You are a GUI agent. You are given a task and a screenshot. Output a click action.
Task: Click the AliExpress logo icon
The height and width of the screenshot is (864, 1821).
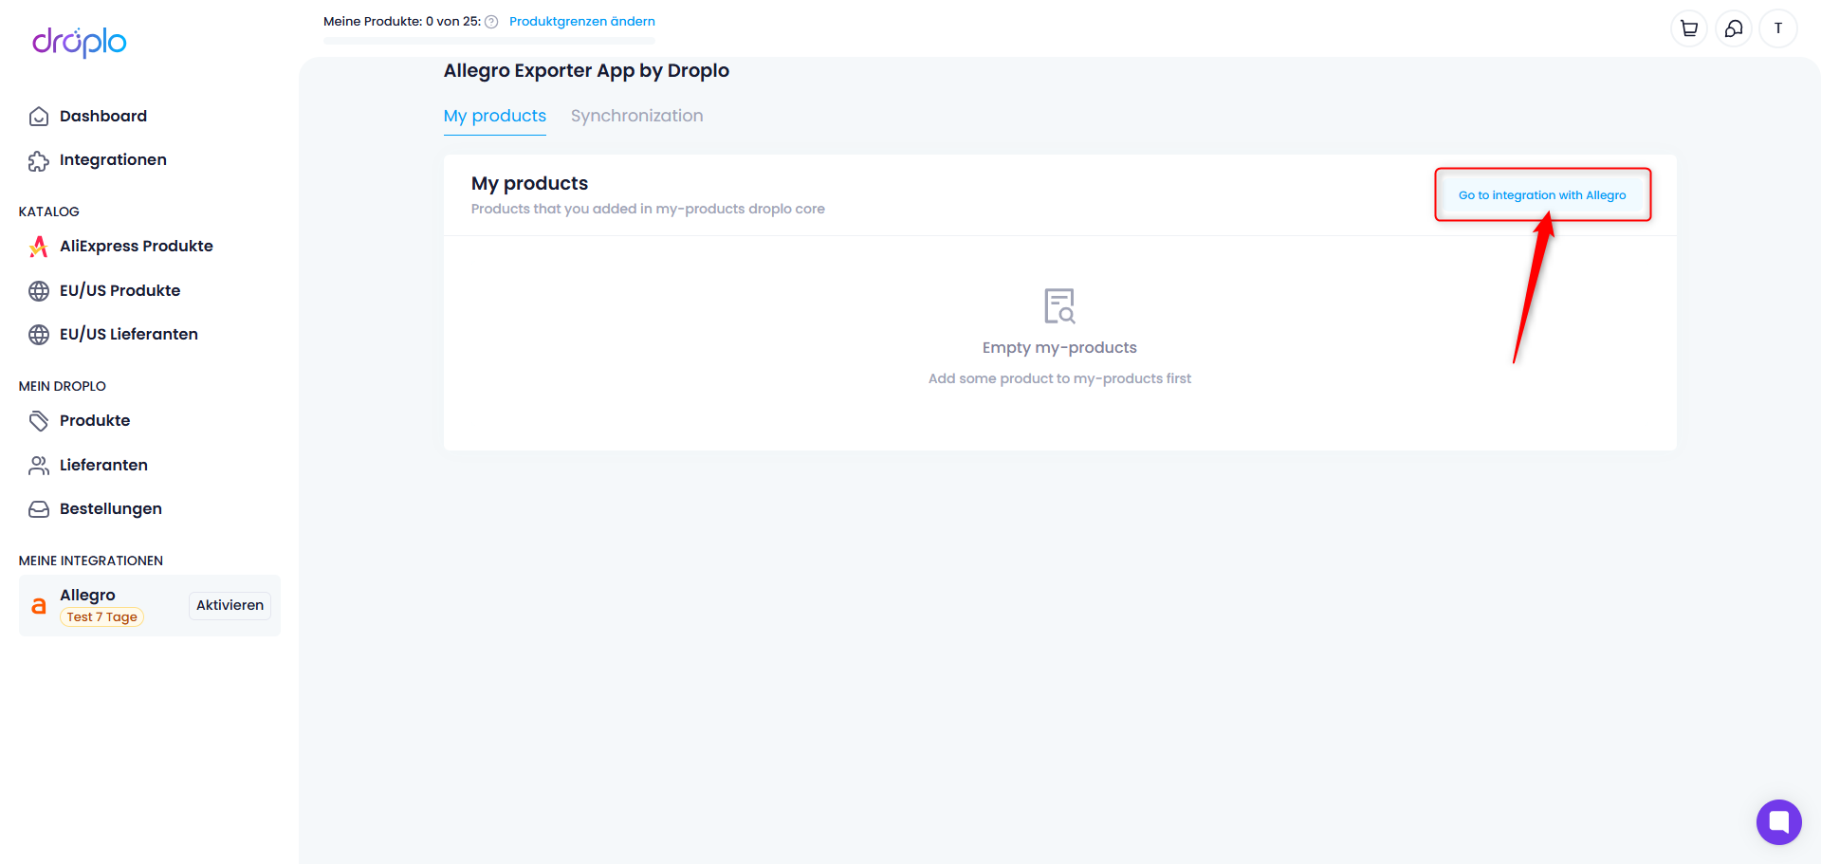coord(39,247)
